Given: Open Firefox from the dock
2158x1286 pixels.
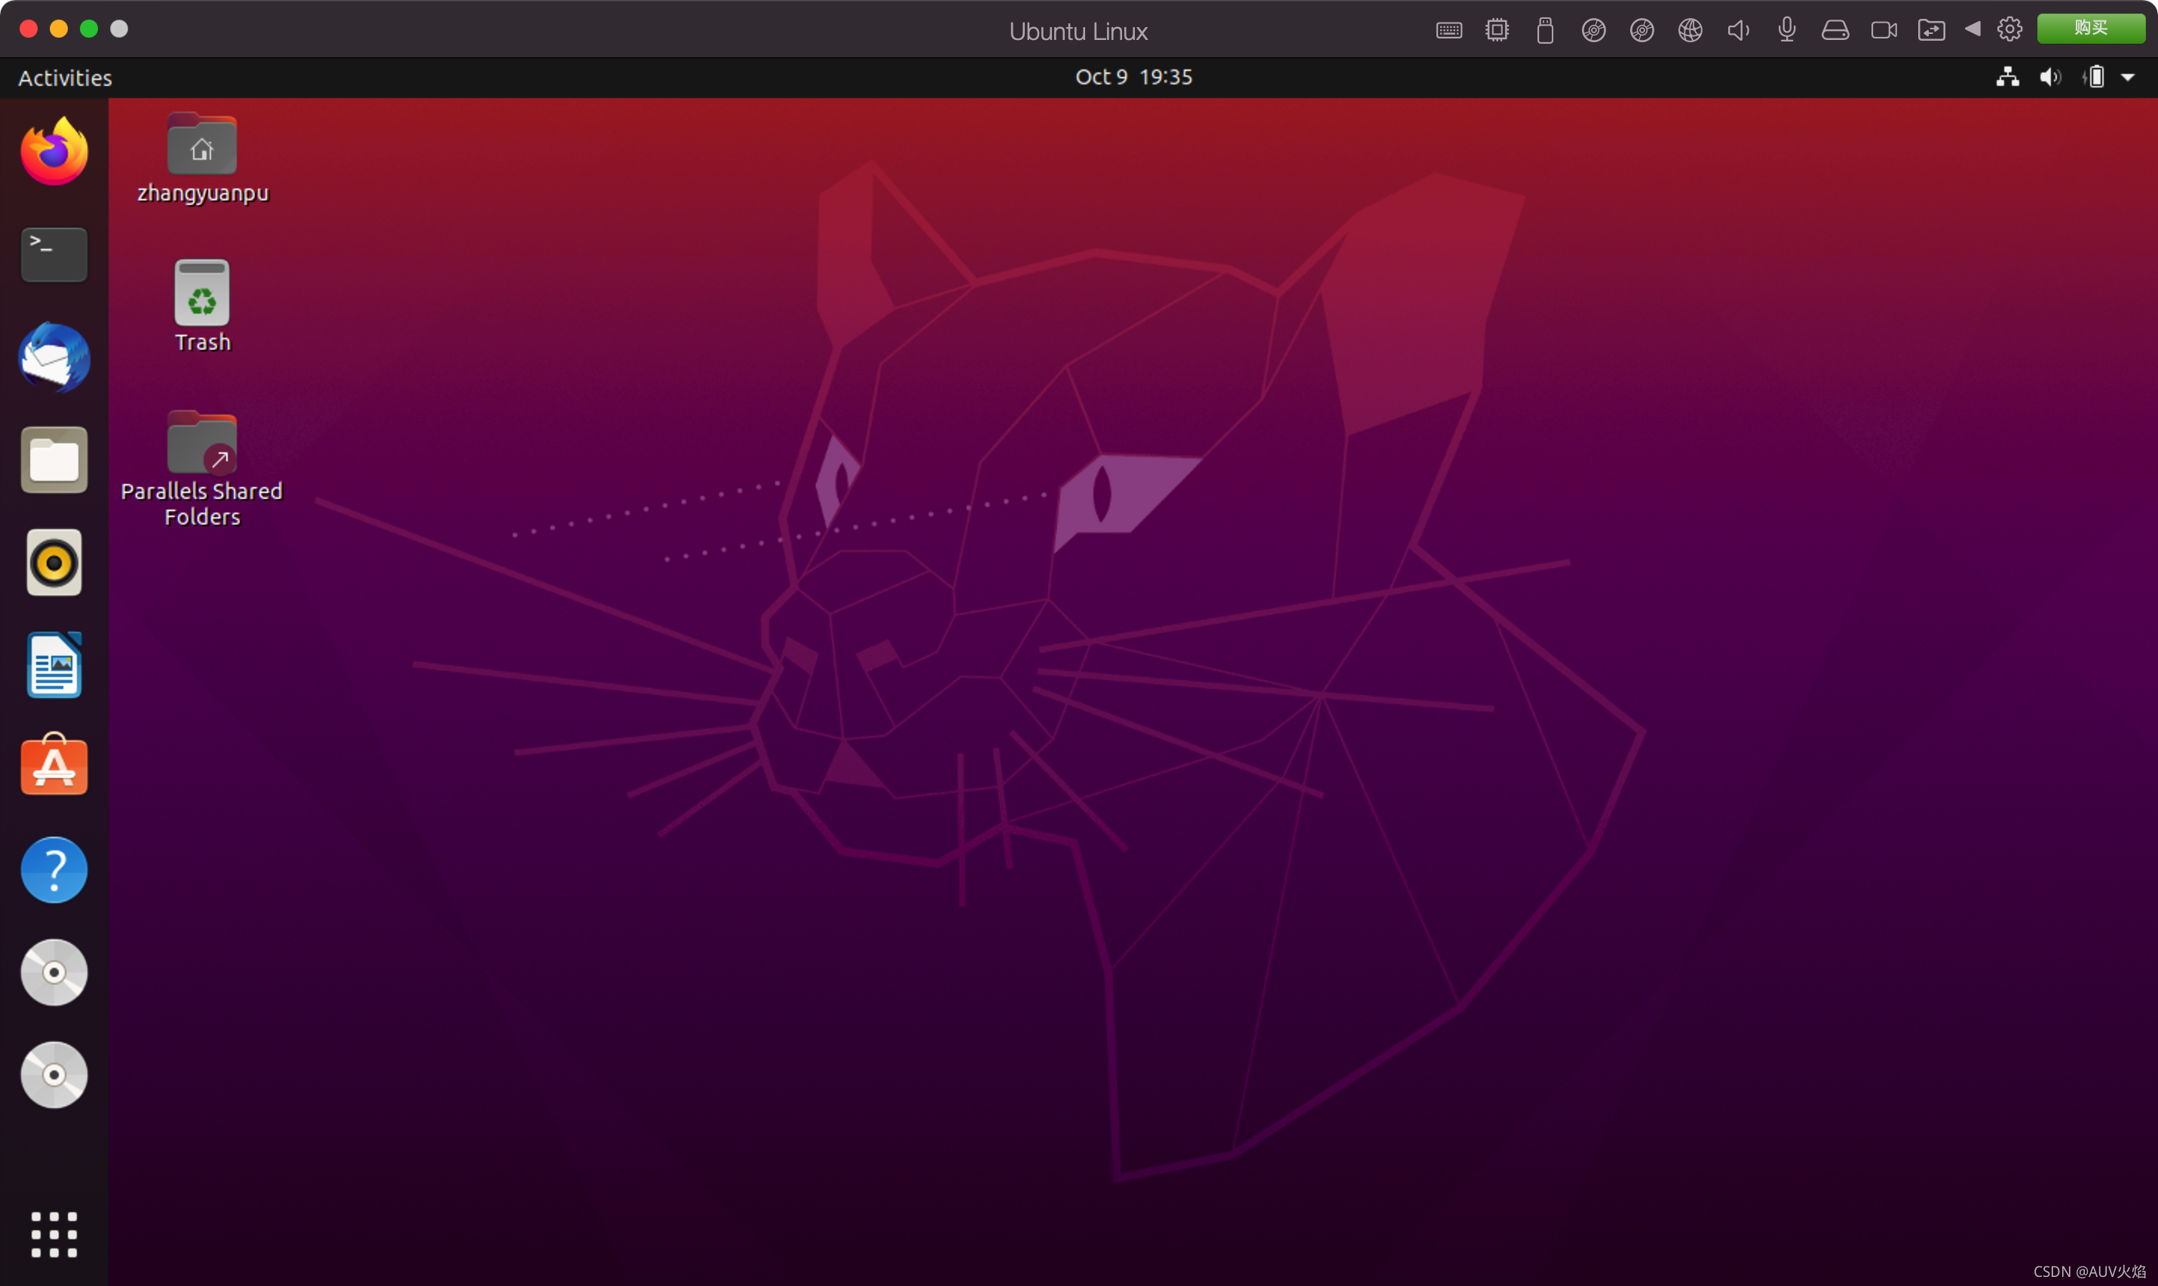Looking at the screenshot, I should pyautogui.click(x=54, y=152).
